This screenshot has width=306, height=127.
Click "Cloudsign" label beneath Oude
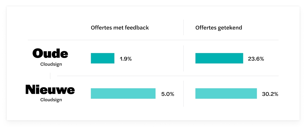pyautogui.click(x=51, y=64)
